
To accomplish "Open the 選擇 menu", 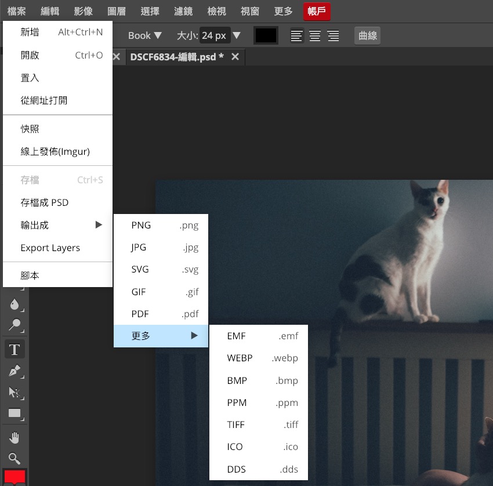I will coord(150,12).
